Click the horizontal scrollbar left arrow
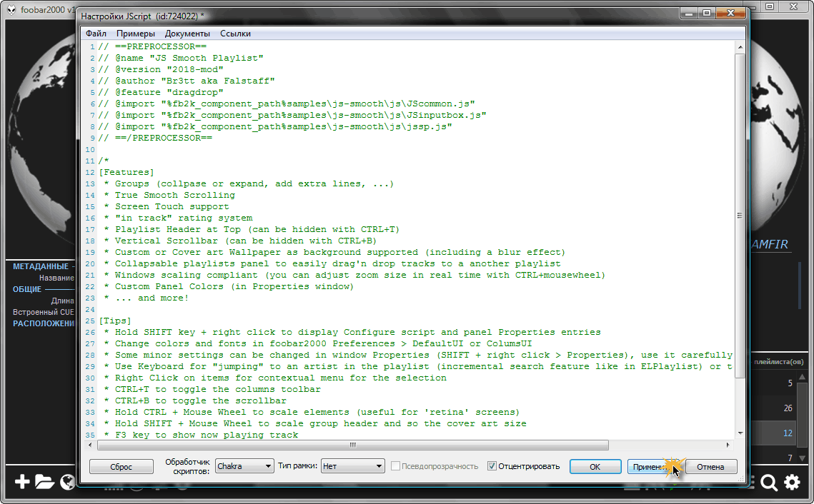814x504 pixels. [90, 445]
